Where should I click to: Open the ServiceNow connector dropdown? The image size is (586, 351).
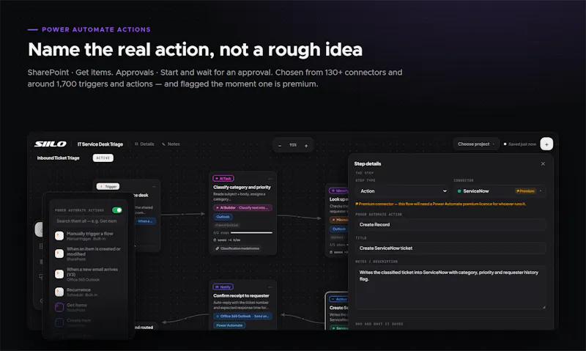(x=500, y=191)
